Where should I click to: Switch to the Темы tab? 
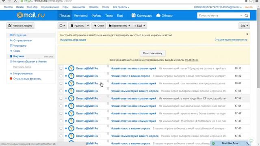pos(109,15)
